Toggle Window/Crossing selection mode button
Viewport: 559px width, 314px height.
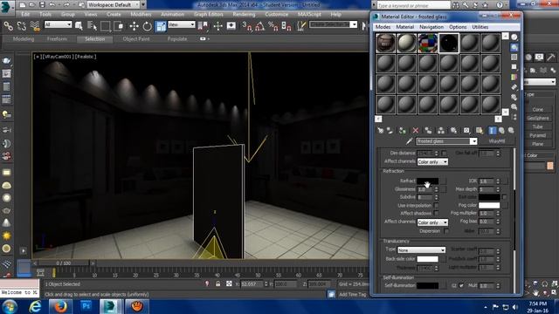click(x=119, y=26)
